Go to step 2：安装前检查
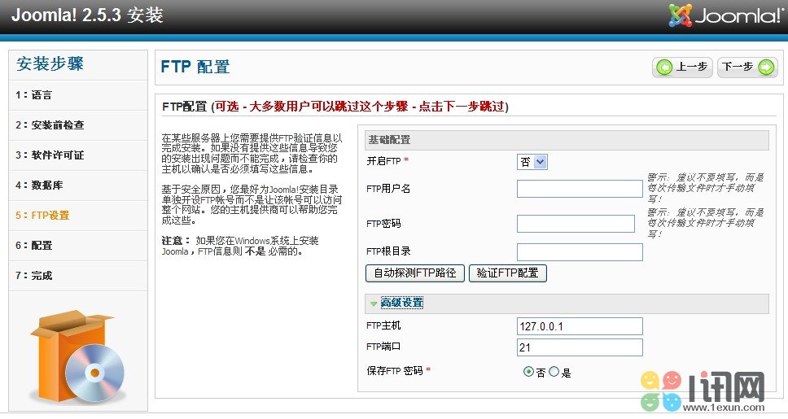 (x=50, y=125)
